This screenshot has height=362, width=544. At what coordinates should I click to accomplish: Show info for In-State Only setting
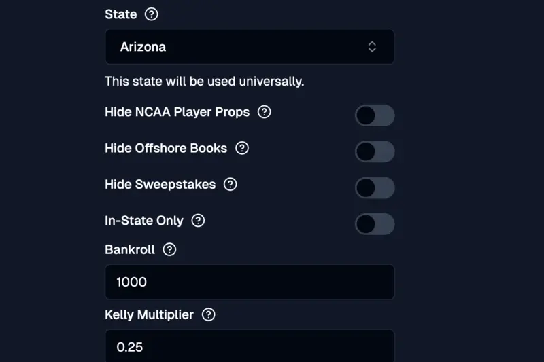[198, 221]
